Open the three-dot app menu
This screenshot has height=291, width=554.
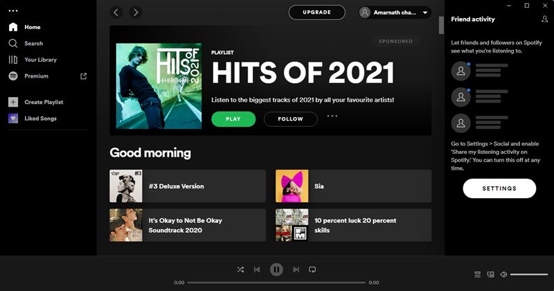[x=13, y=11]
